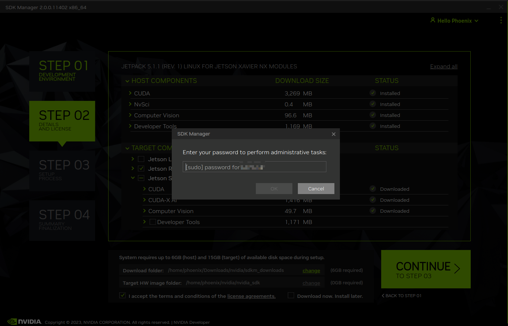This screenshot has width=508, height=326.
Task: Uncheck the Jetson Runtime Components checkbox
Action: [x=141, y=168]
